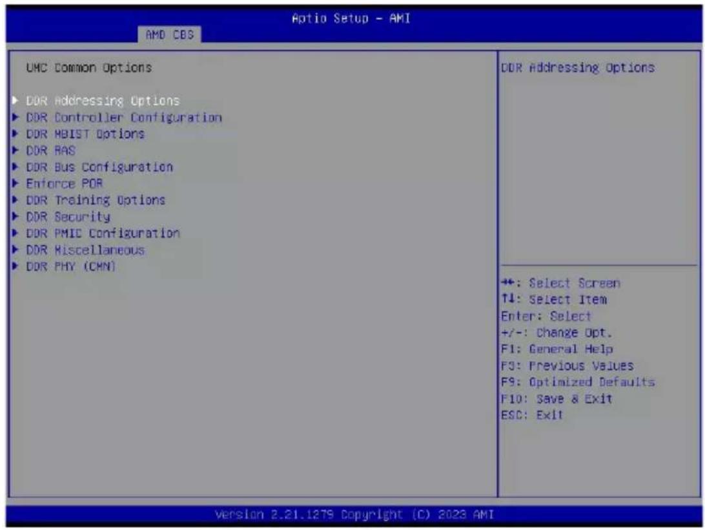Open DDR RAS submenu
705x530 pixels.
(x=50, y=151)
